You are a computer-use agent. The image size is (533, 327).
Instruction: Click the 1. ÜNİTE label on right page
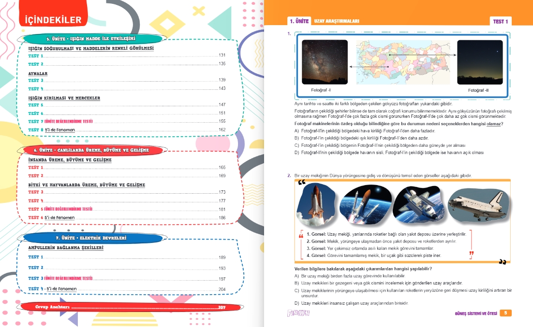pos(299,21)
